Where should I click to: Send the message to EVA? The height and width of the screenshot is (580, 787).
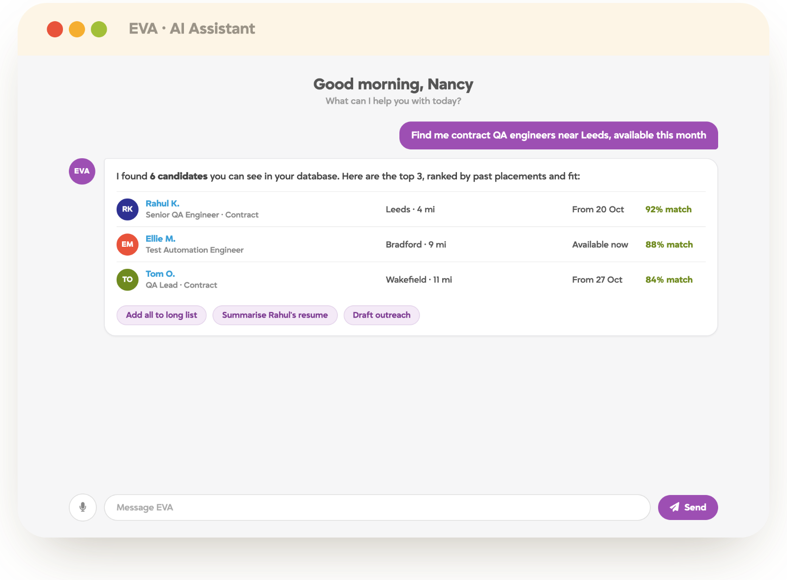[x=688, y=507]
